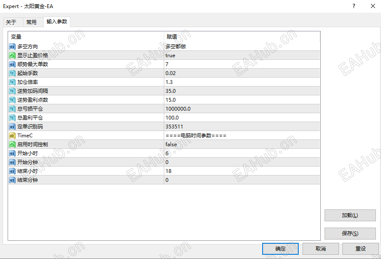
Task: Select the value 18 for 结束小时
Action: click(242, 171)
